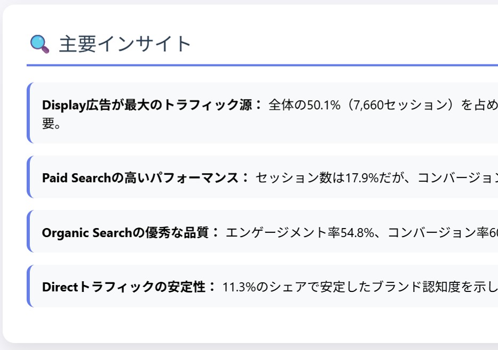
Task: Click the 17.9% value in the Paid Search card
Action: tap(362, 178)
